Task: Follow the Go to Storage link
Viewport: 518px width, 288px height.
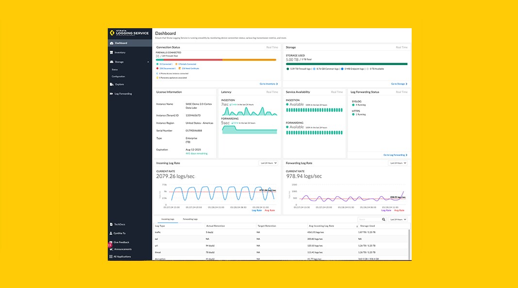Action: click(x=399, y=84)
